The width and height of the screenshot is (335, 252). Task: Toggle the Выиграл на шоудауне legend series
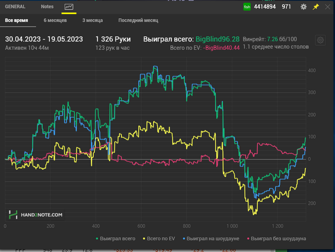point(211,239)
